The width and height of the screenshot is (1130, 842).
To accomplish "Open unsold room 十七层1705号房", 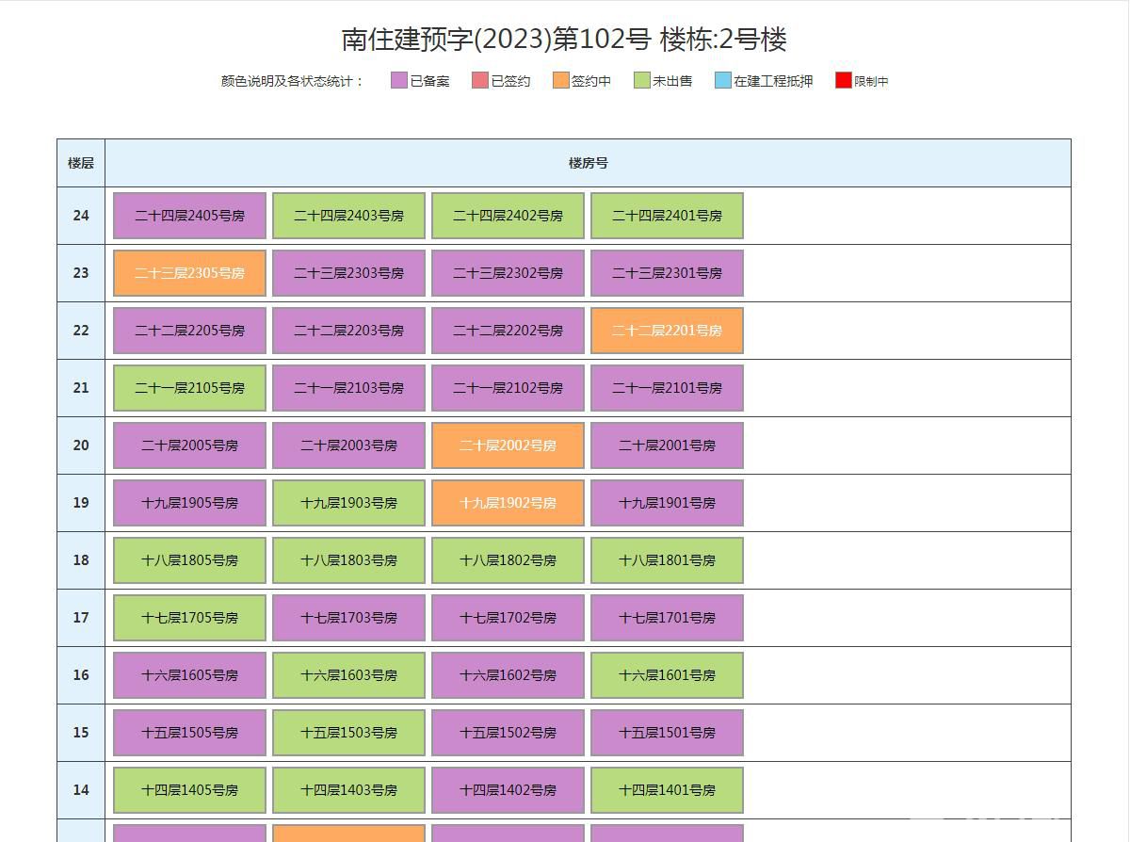I will [189, 618].
